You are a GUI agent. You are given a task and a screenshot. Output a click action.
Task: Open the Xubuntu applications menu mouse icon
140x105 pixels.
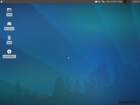pyautogui.click(x=1, y=1)
